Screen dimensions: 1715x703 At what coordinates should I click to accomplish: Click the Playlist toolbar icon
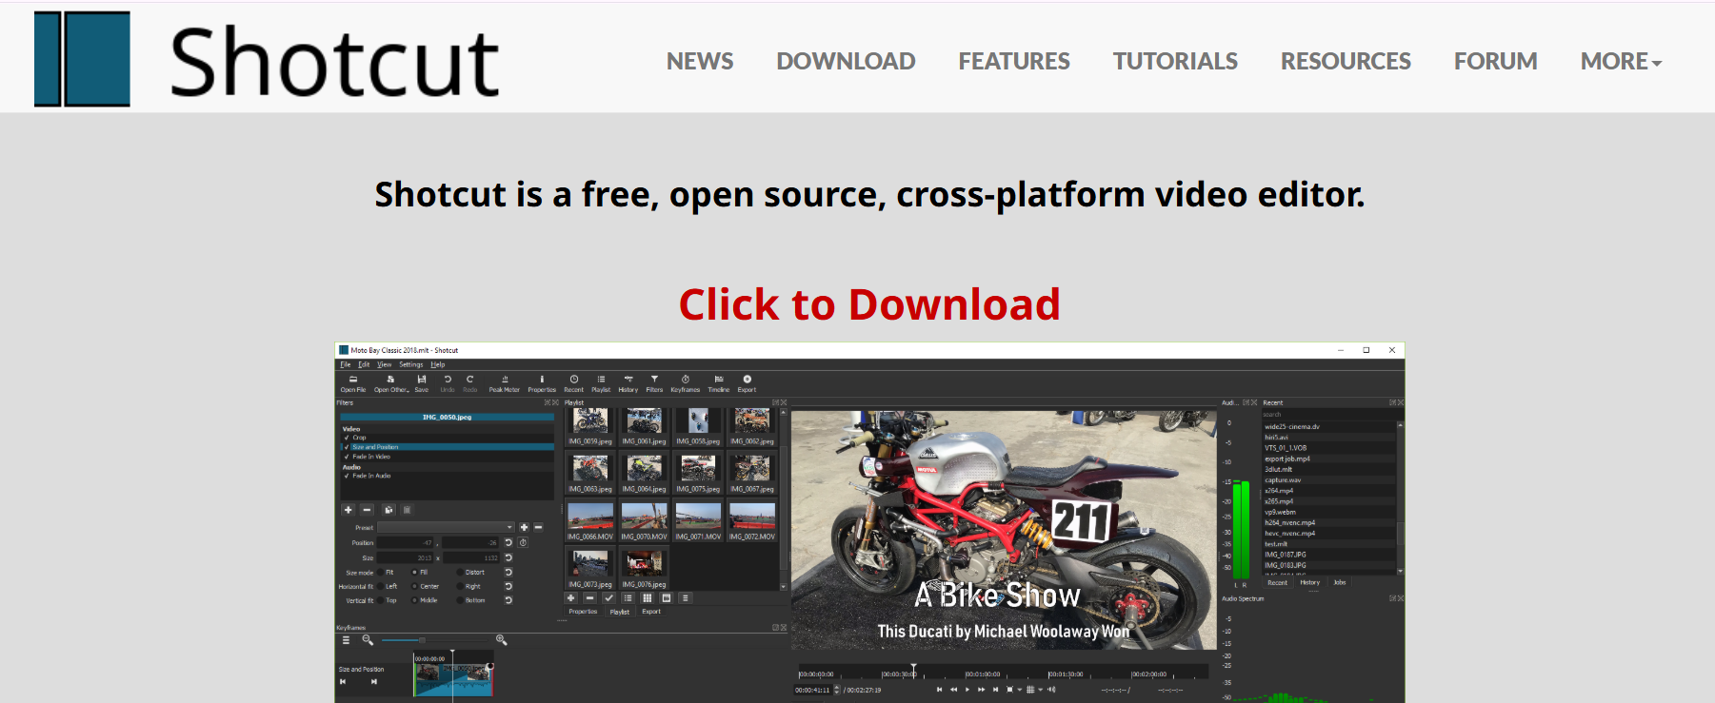coord(601,383)
